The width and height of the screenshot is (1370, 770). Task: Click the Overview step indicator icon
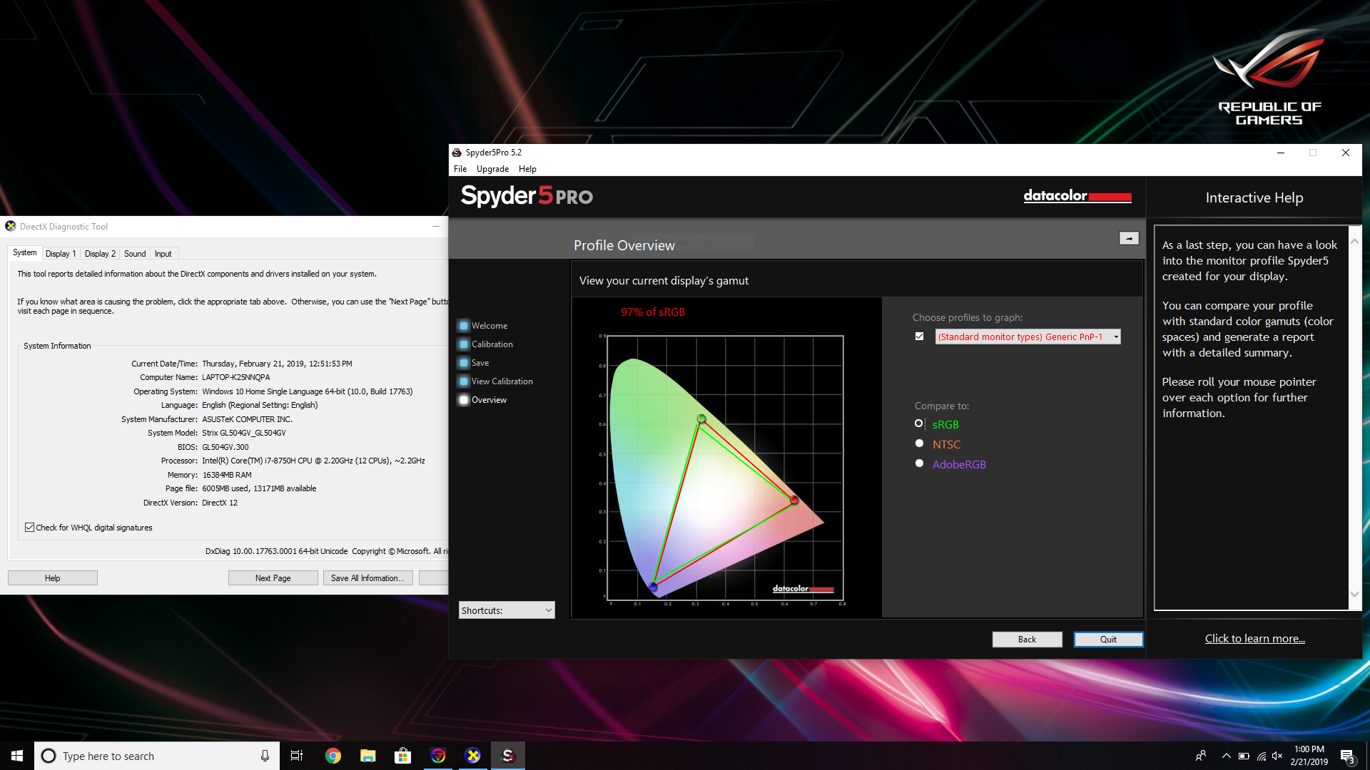(x=464, y=400)
